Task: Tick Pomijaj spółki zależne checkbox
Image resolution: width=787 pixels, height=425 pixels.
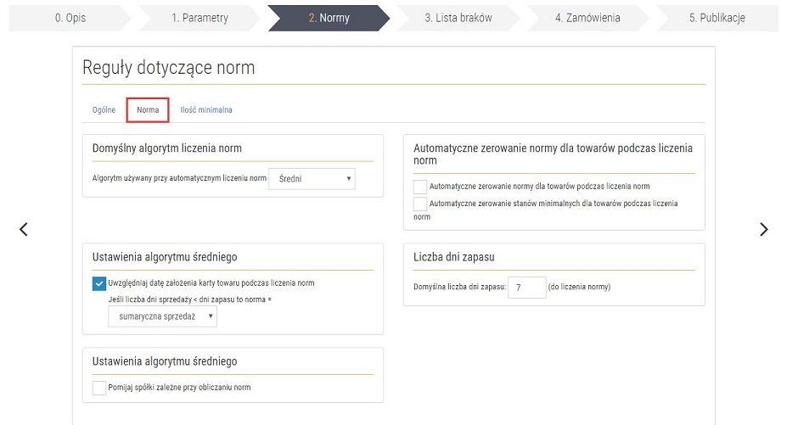Action: tap(98, 388)
